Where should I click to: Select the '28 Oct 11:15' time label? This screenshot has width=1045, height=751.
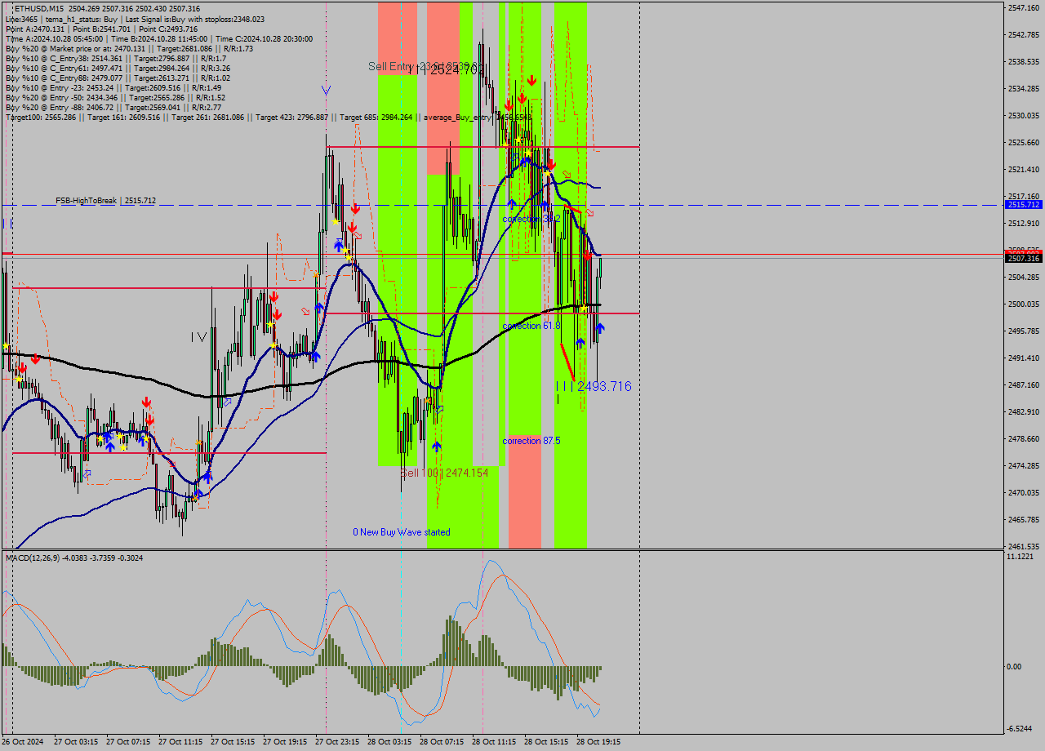[494, 742]
